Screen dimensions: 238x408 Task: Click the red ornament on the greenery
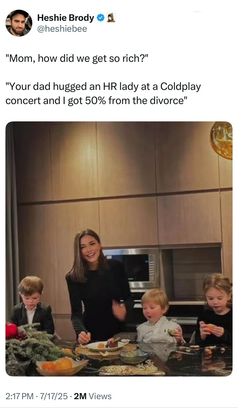pyautogui.click(x=12, y=331)
